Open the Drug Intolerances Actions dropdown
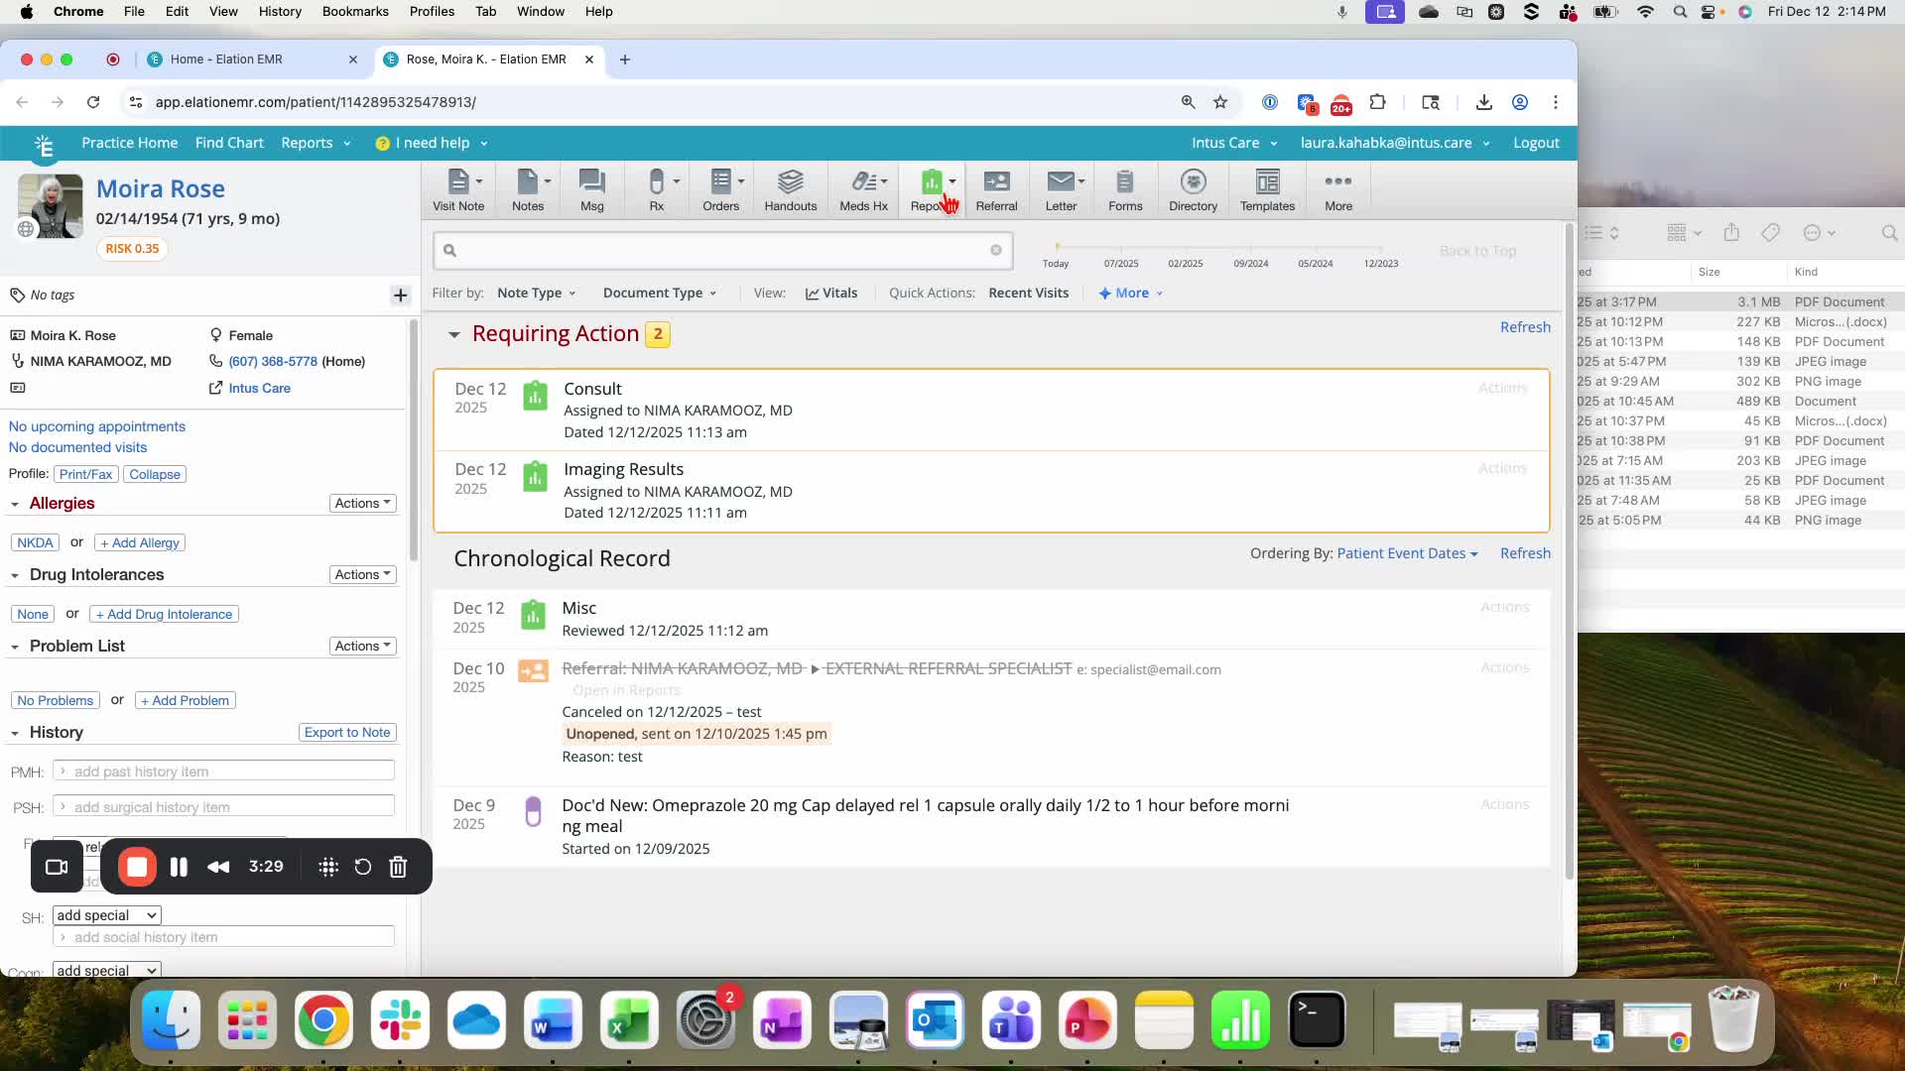 362,575
